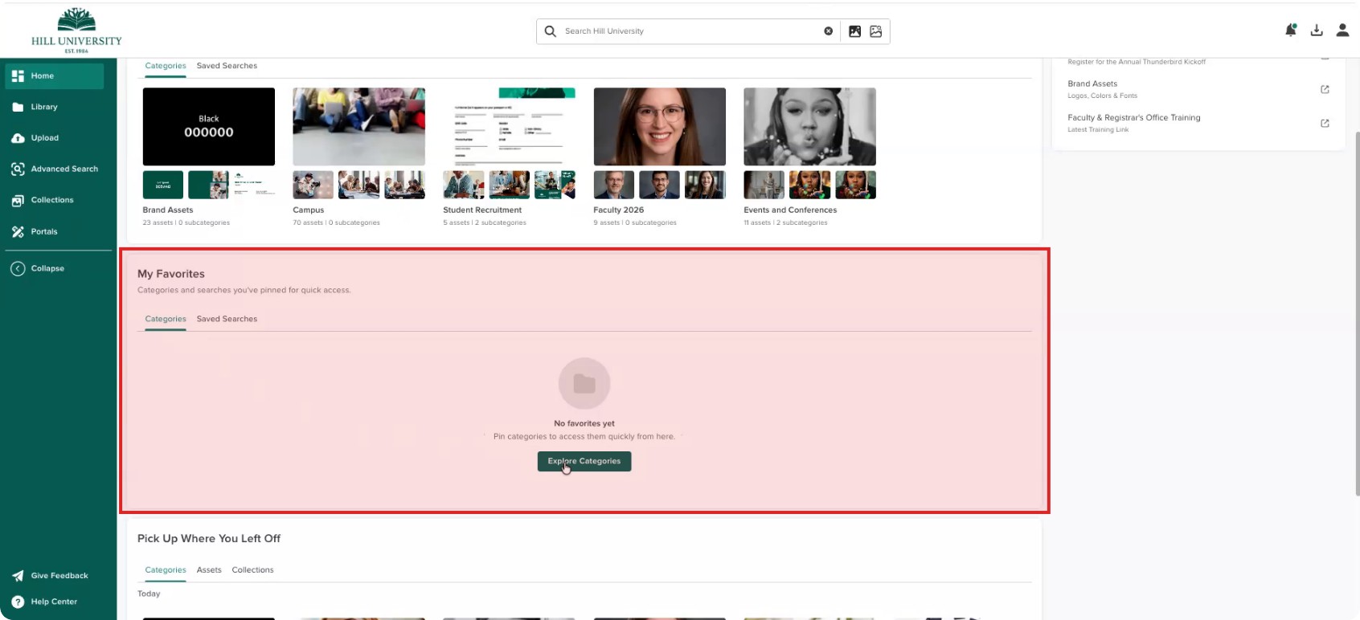Open the Brand Assets category title under its card
This screenshot has height=620, width=1360.
[x=168, y=210]
